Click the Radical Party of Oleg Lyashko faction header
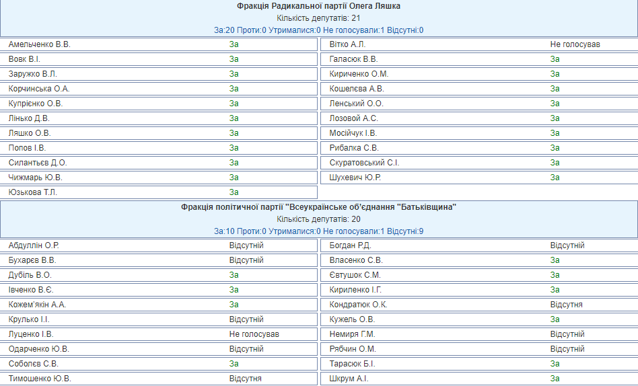 [x=318, y=6]
